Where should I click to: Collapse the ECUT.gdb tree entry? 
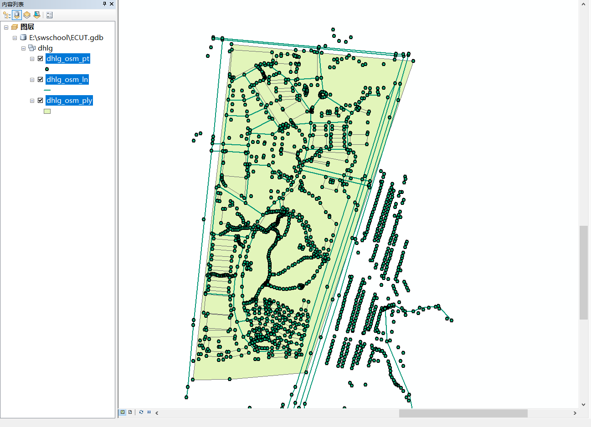pos(14,37)
